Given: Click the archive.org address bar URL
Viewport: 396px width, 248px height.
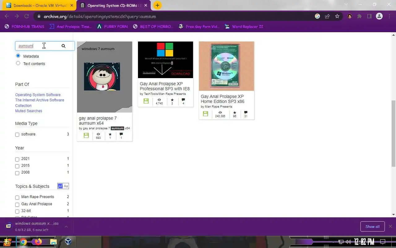Looking at the screenshot, I should click(100, 16).
